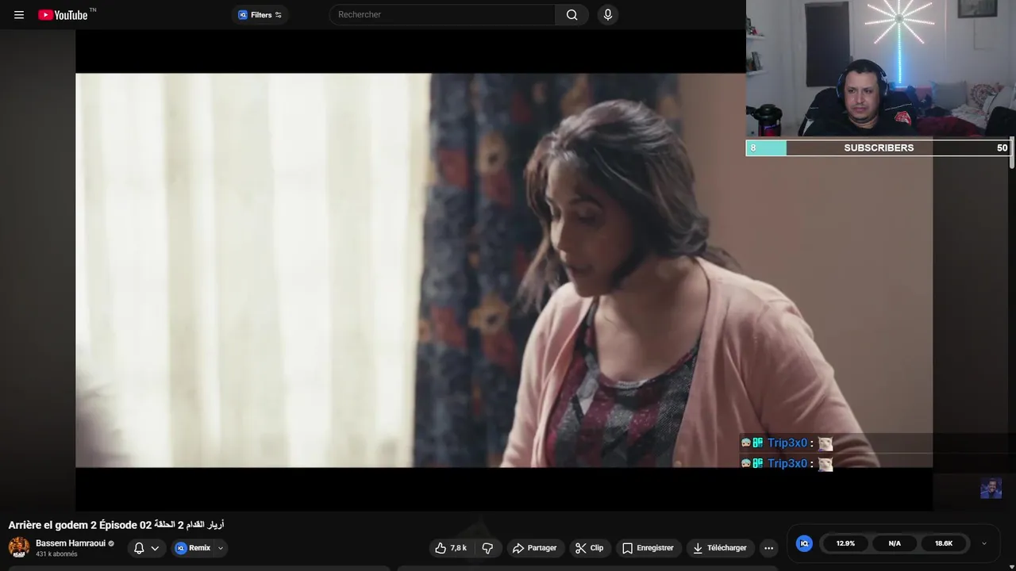Click the Clip scissors button
Viewport: 1016px width, 571px height.
point(589,548)
